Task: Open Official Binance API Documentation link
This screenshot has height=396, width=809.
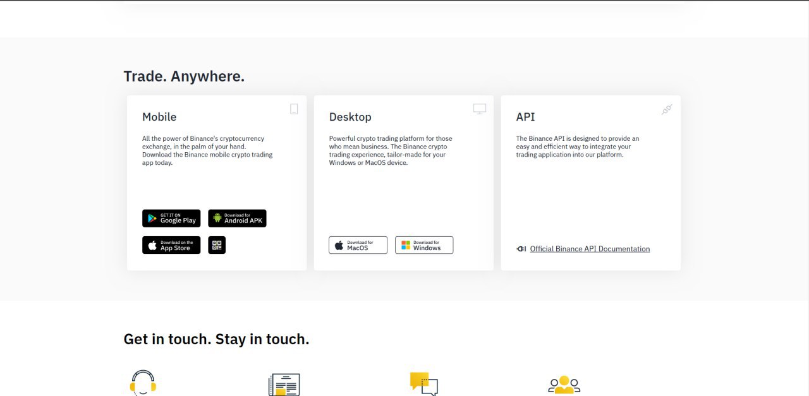Action: click(x=590, y=249)
